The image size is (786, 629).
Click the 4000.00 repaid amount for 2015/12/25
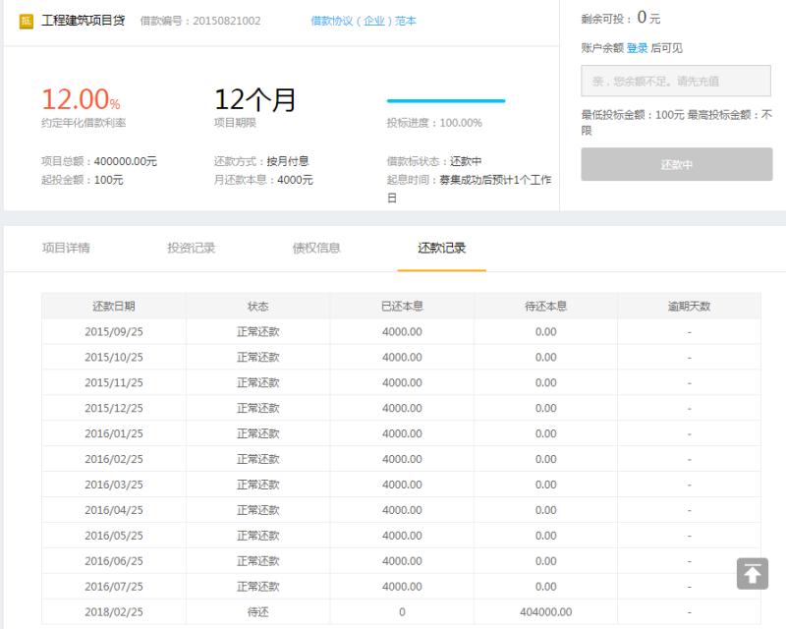(x=402, y=408)
